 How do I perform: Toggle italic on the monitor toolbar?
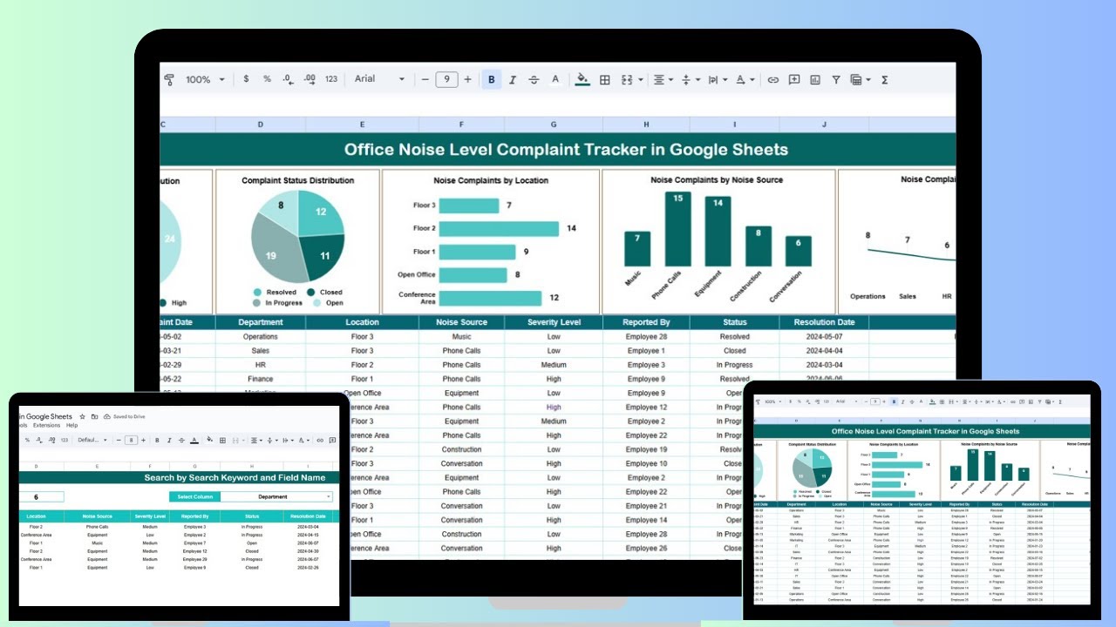513,79
